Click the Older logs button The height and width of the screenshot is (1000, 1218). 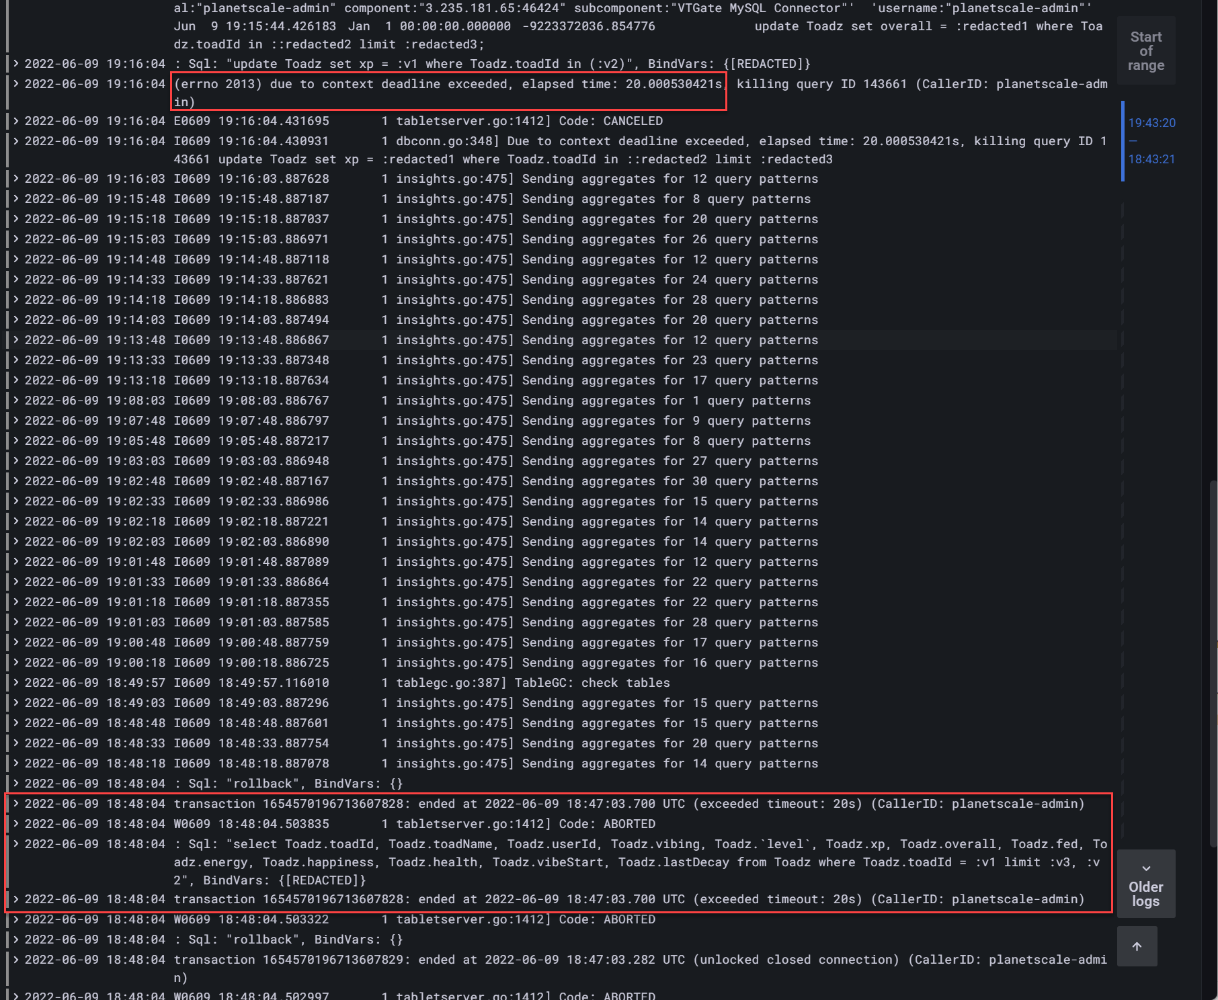[1146, 894]
